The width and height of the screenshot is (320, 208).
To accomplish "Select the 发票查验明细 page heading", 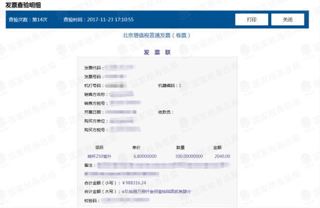I will pyautogui.click(x=23, y=5).
